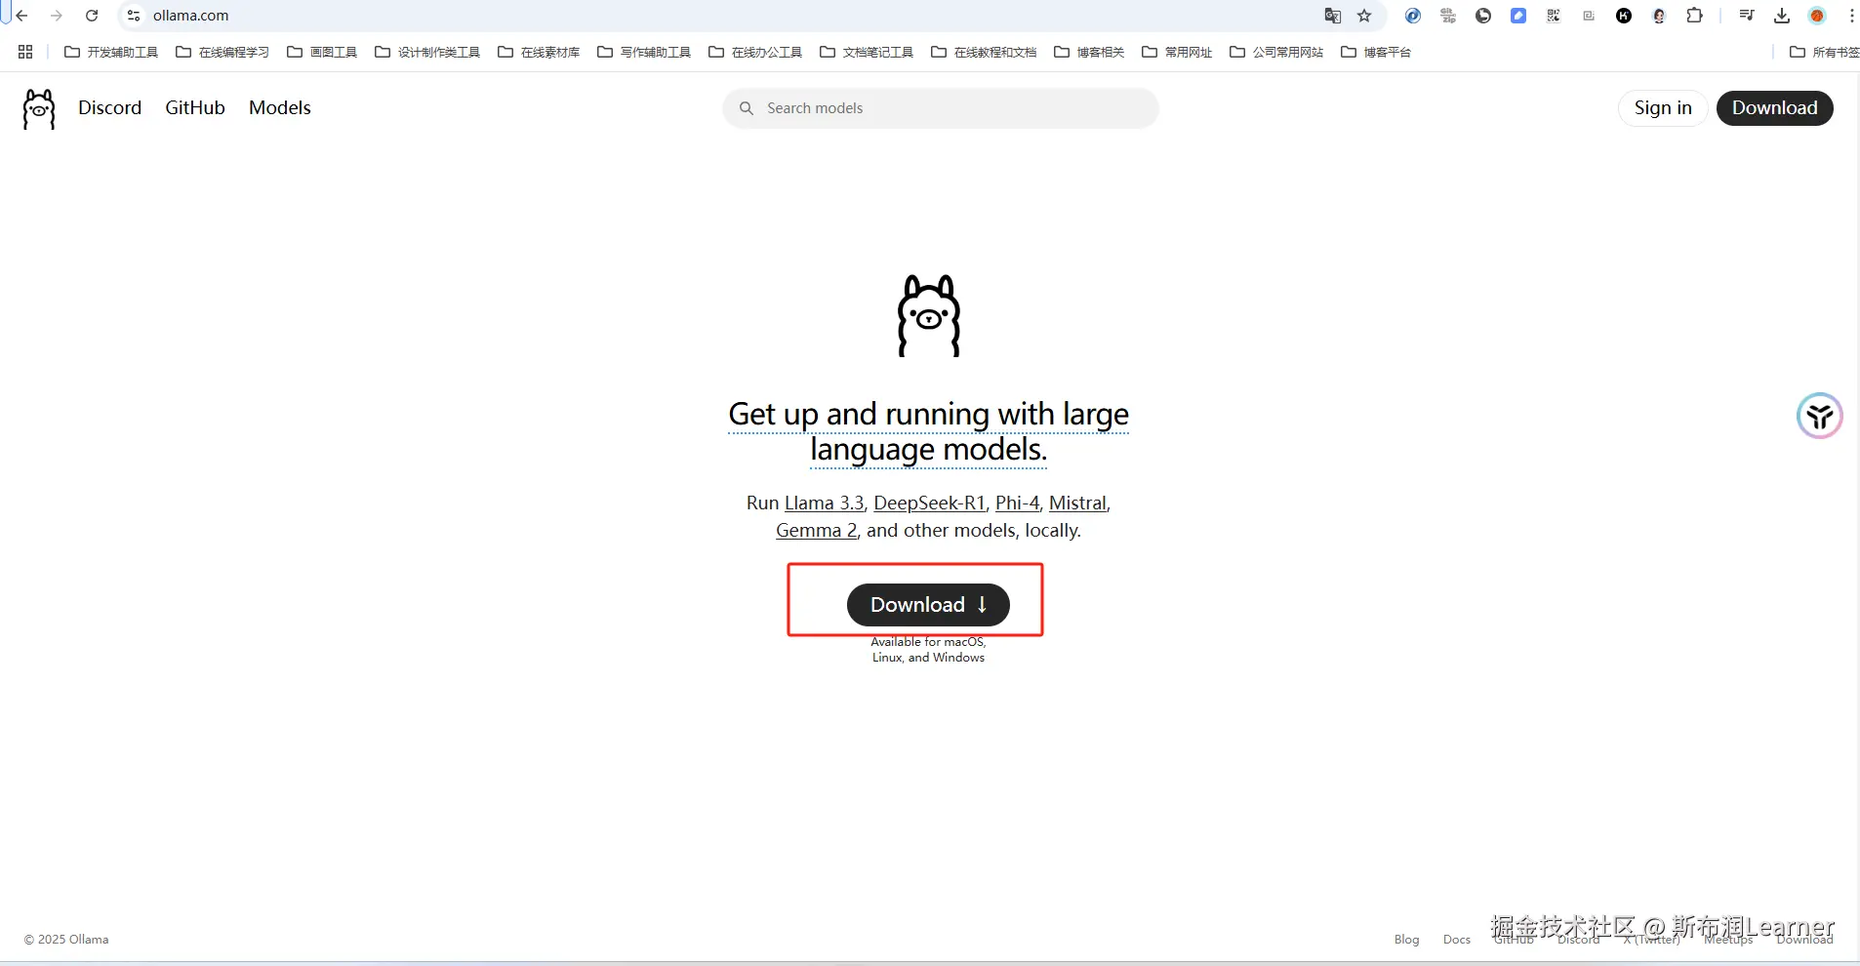Go to Models in the top navigation
The height and width of the screenshot is (966, 1860).
tap(280, 108)
